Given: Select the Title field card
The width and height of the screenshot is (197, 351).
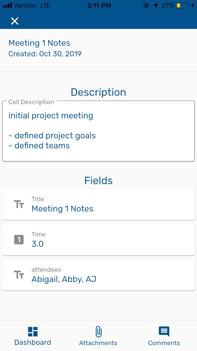Looking at the screenshot, I should pos(99,204).
